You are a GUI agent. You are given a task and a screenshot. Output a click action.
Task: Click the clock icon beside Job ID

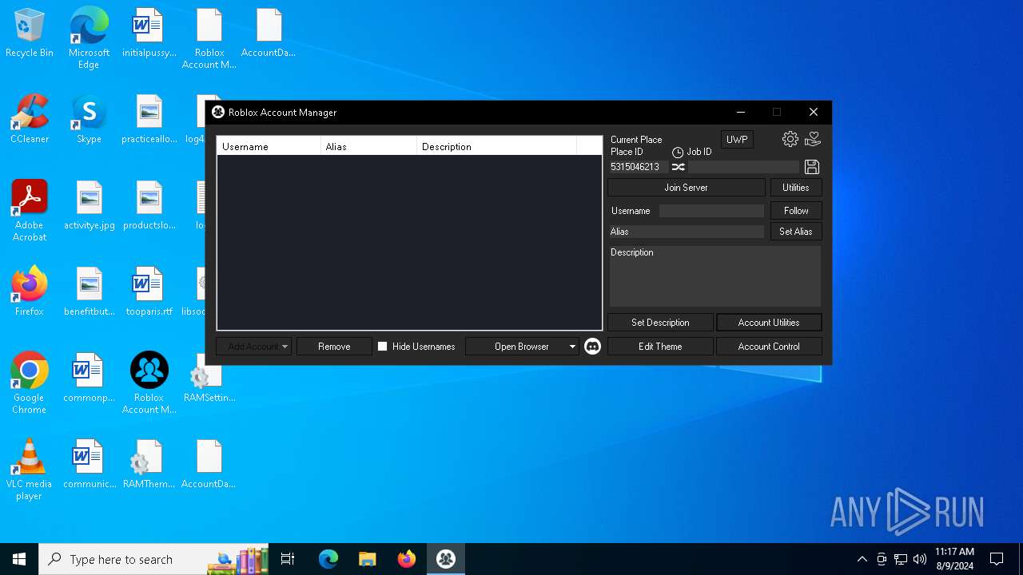(x=678, y=152)
